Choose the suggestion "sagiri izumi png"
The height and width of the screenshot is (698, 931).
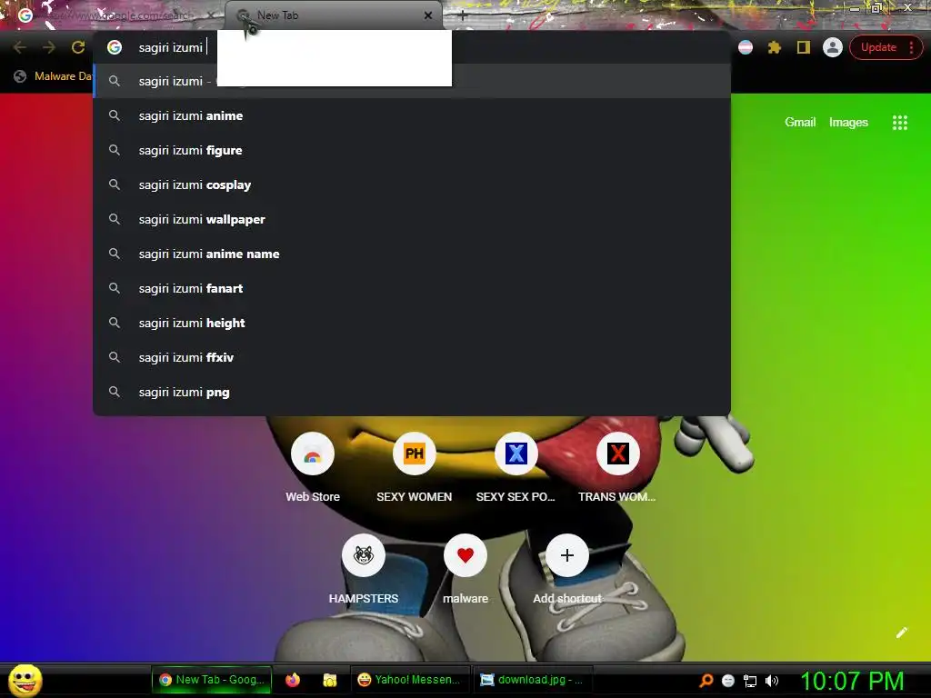point(412,392)
